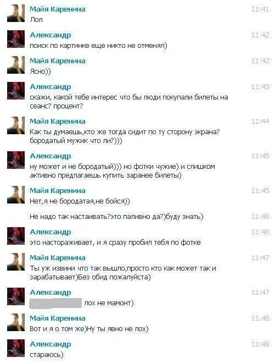Click Майя Каренина name above 'Ты уж извини' message
275x363 pixels.
point(57,257)
